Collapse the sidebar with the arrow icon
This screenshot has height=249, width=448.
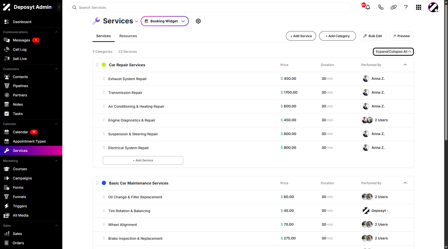click(x=59, y=7)
